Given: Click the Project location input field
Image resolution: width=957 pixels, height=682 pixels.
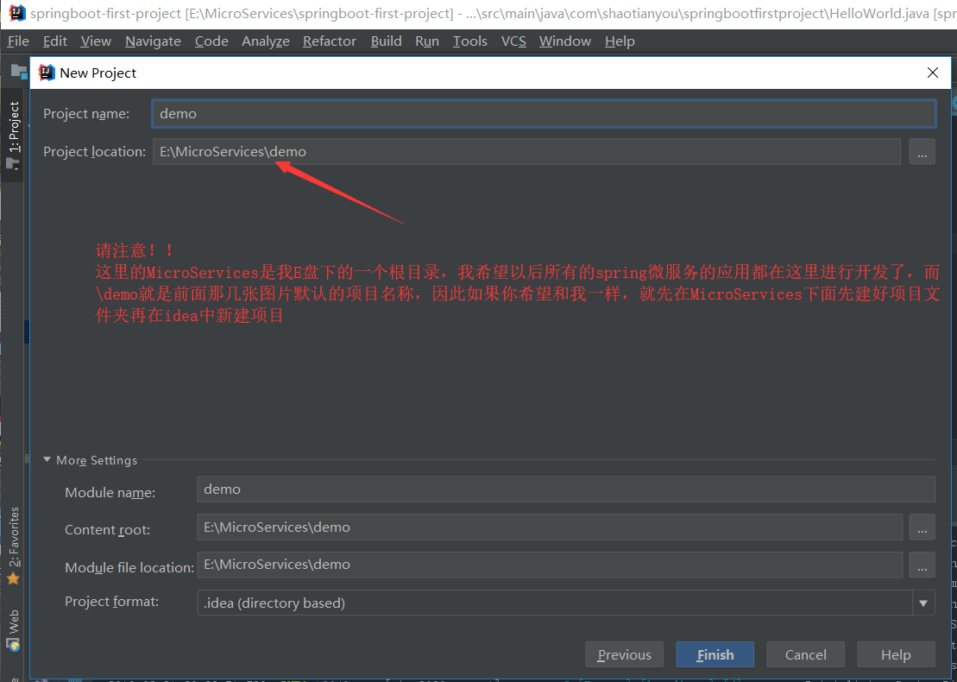Looking at the screenshot, I should [x=526, y=151].
